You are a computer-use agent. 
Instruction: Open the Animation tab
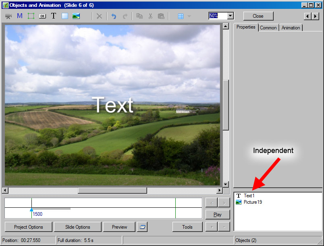click(x=291, y=28)
